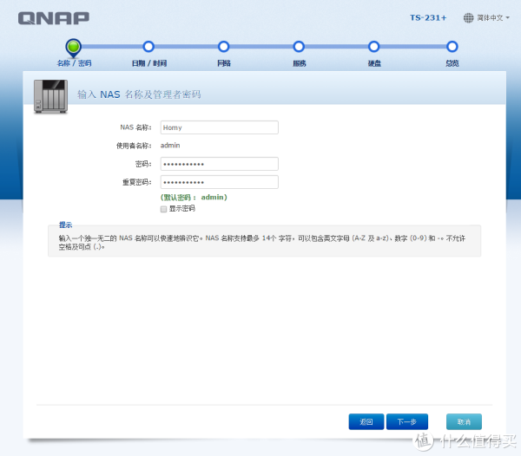Screen dimensions: 521x456
Task: Click the 网络 step label
Action: click(223, 63)
